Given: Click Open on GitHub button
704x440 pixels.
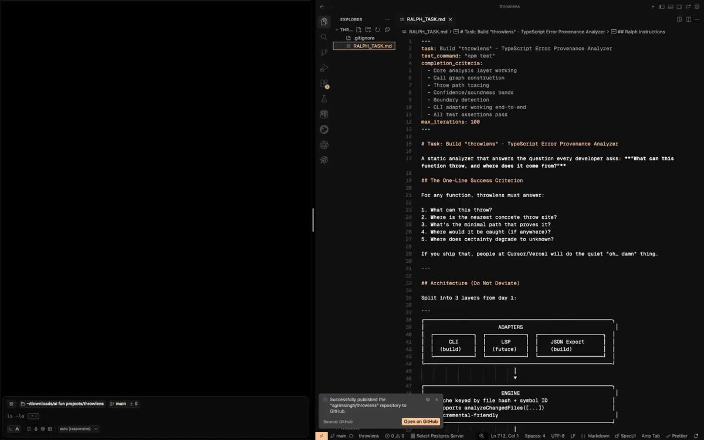Looking at the screenshot, I should pyautogui.click(x=421, y=421).
